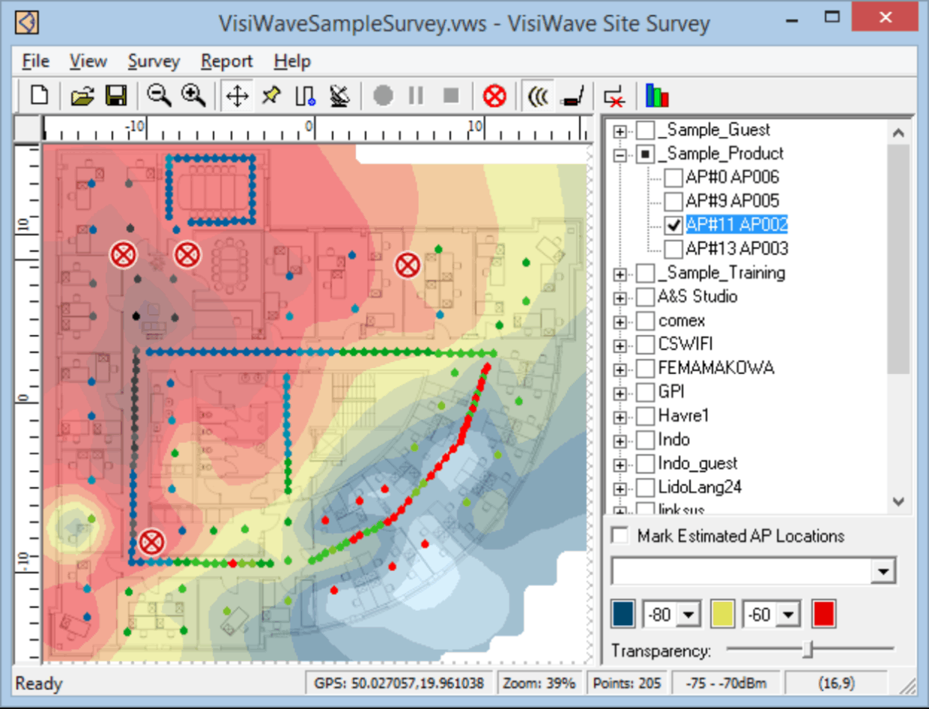929x709 pixels.
Task: Expand the _Sample_Training tree node
Action: (620, 273)
